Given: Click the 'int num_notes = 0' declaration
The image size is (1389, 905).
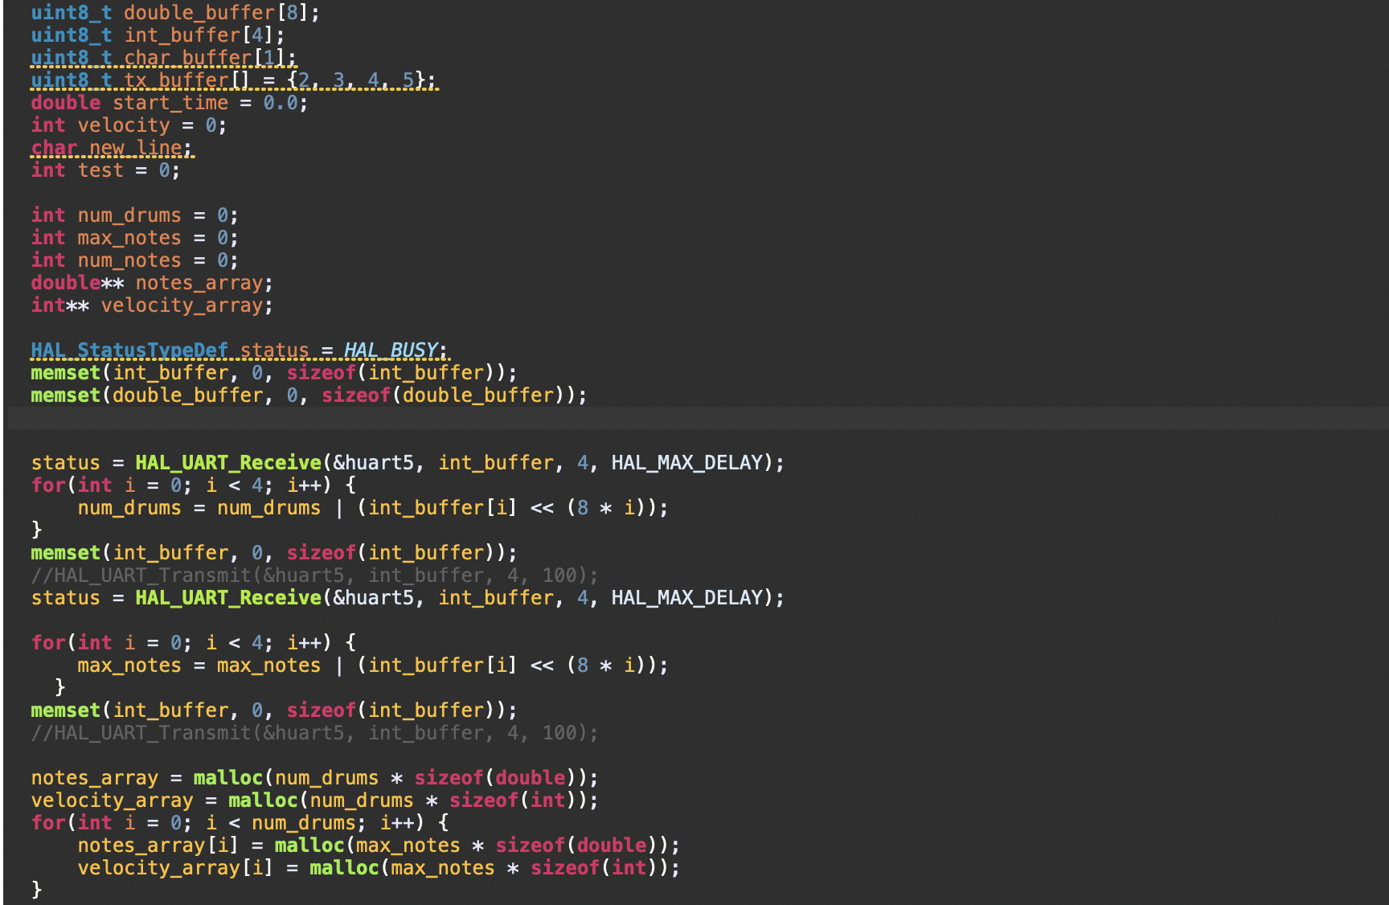Looking at the screenshot, I should [134, 260].
